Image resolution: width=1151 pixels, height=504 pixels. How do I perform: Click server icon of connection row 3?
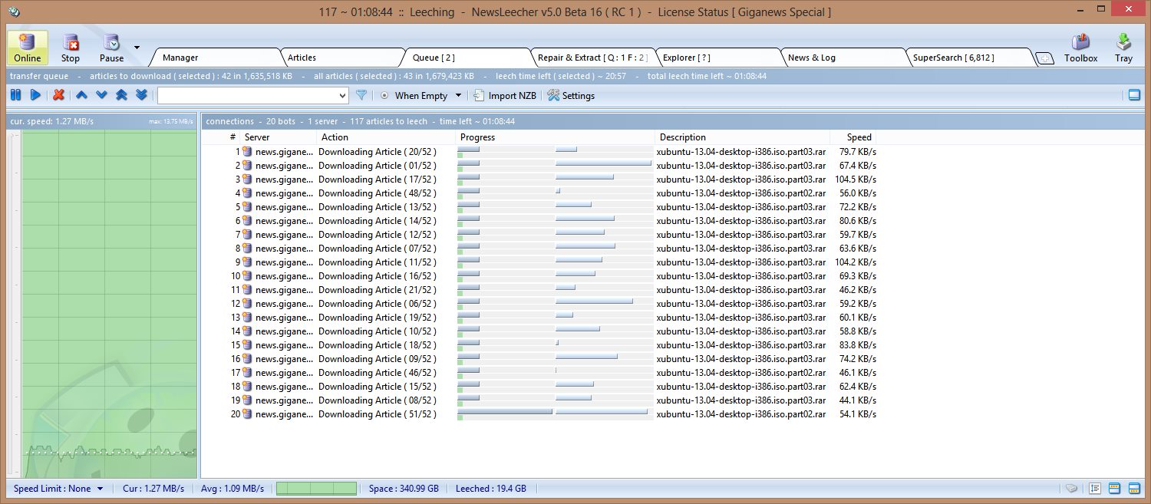pos(247,180)
